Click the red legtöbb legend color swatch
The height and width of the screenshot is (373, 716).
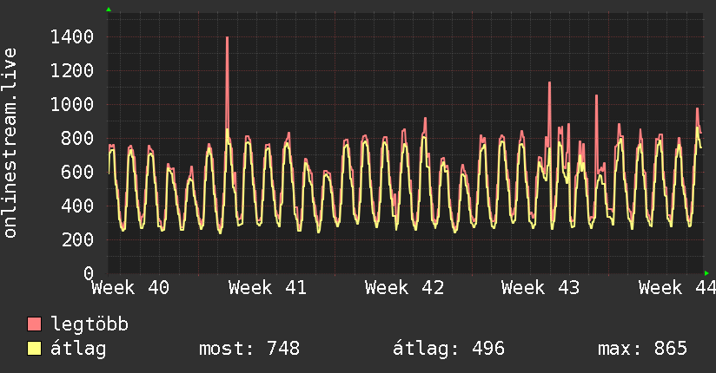pos(34,324)
